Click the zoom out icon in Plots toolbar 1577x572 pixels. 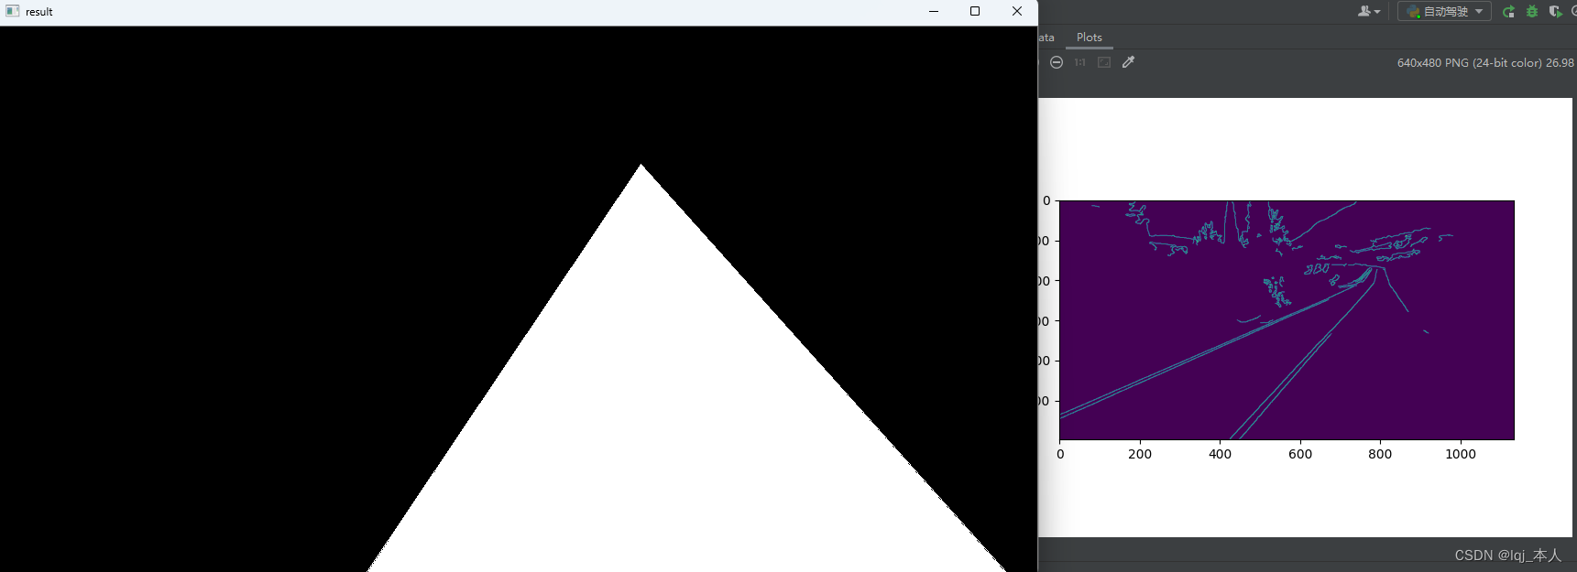(1057, 62)
